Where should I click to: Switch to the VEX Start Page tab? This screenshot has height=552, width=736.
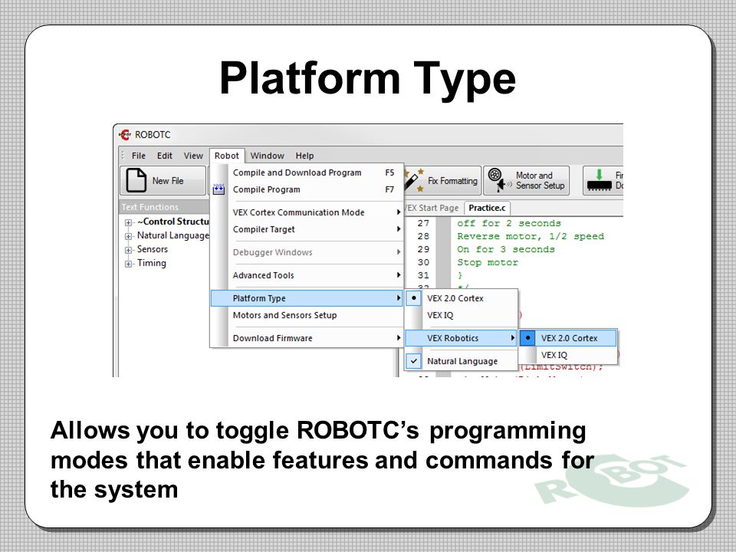point(432,208)
